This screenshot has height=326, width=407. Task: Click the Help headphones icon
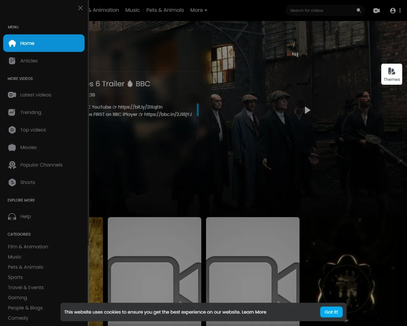(x=12, y=216)
